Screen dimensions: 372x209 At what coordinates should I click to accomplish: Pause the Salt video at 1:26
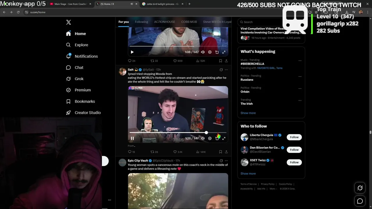[132, 138]
